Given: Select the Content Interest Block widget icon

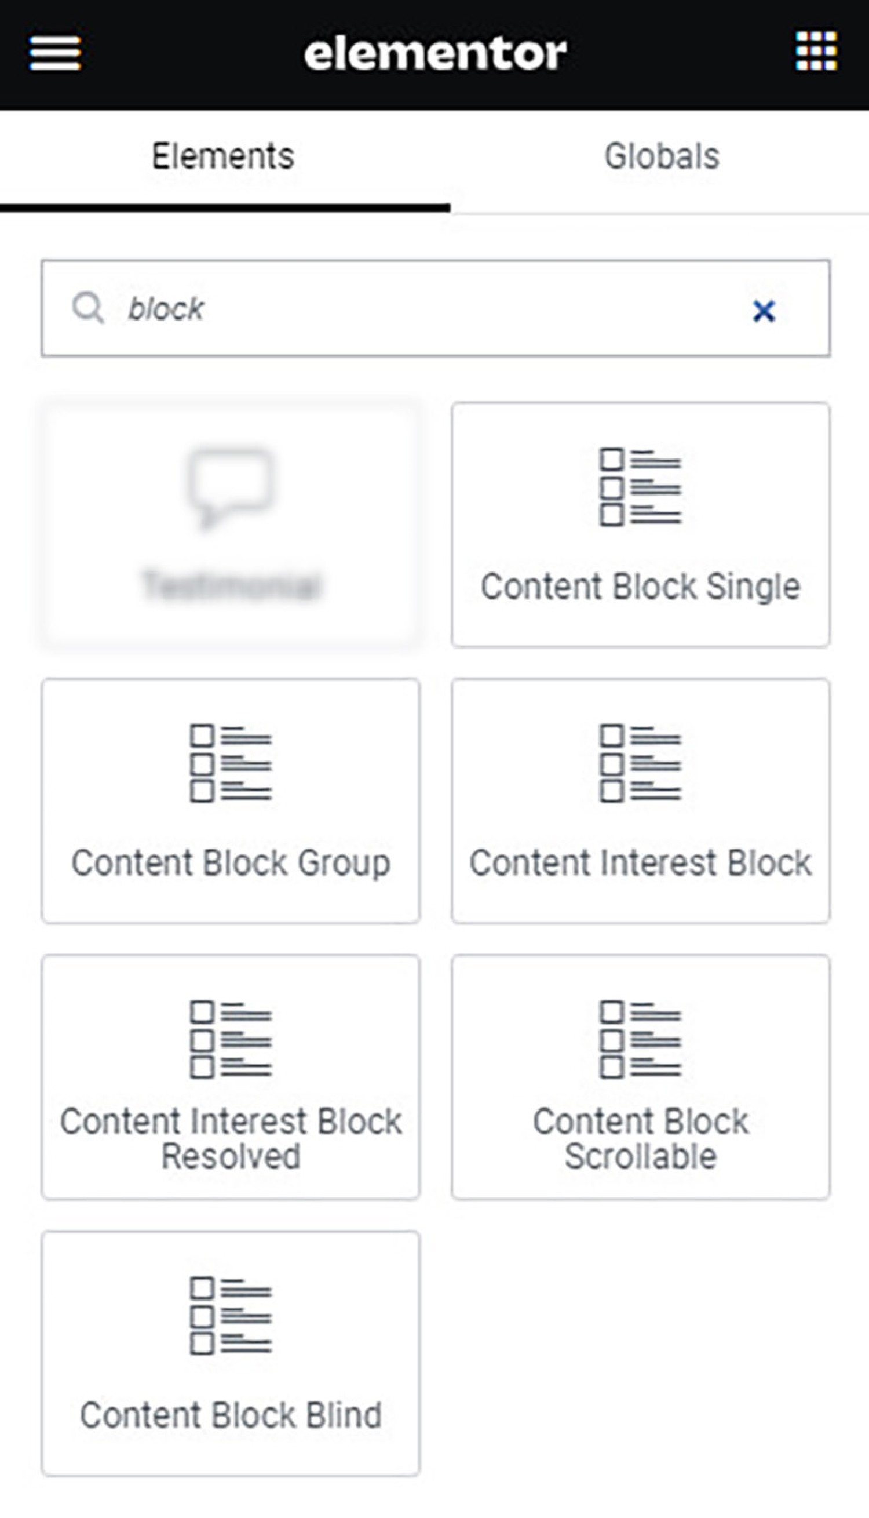Looking at the screenshot, I should tap(640, 763).
